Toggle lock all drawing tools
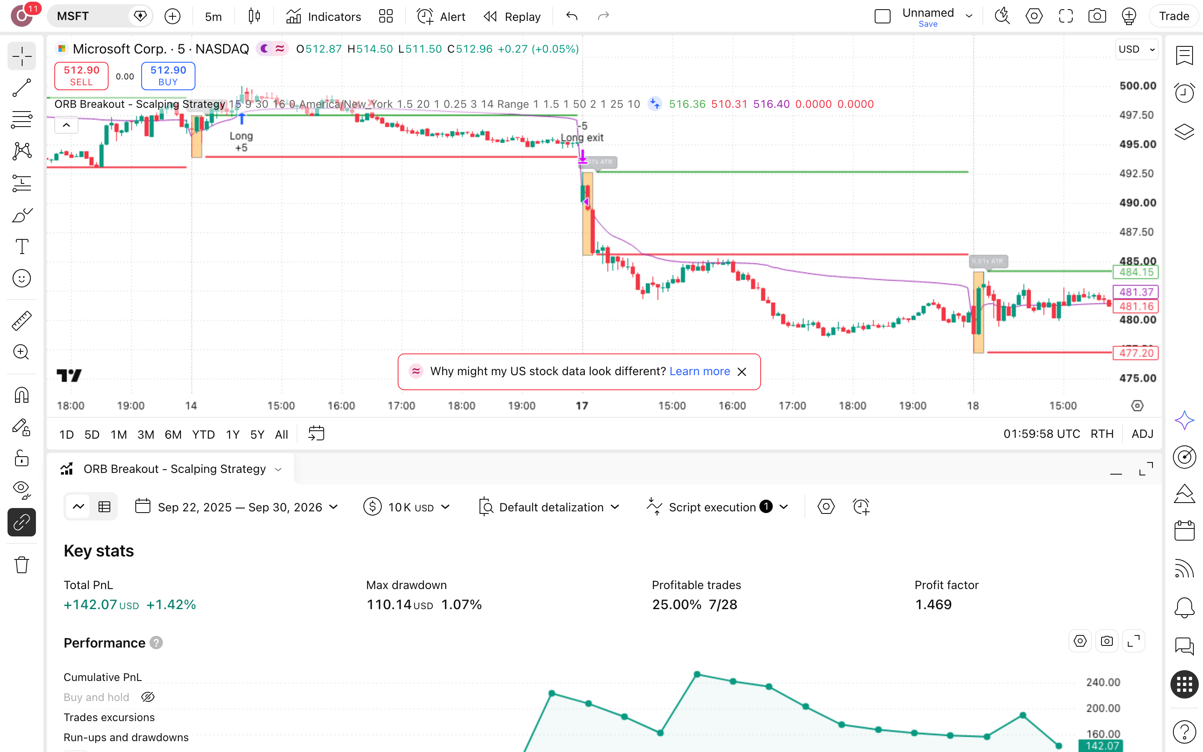1203x752 pixels. [x=21, y=458]
